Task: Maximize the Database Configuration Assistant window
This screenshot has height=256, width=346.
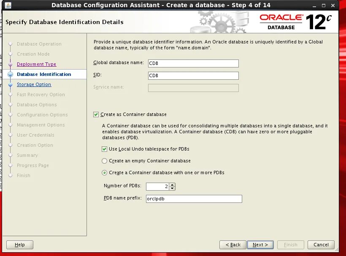Action: click(324, 5)
